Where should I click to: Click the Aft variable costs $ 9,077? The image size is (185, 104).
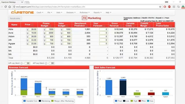[x=134, y=40]
